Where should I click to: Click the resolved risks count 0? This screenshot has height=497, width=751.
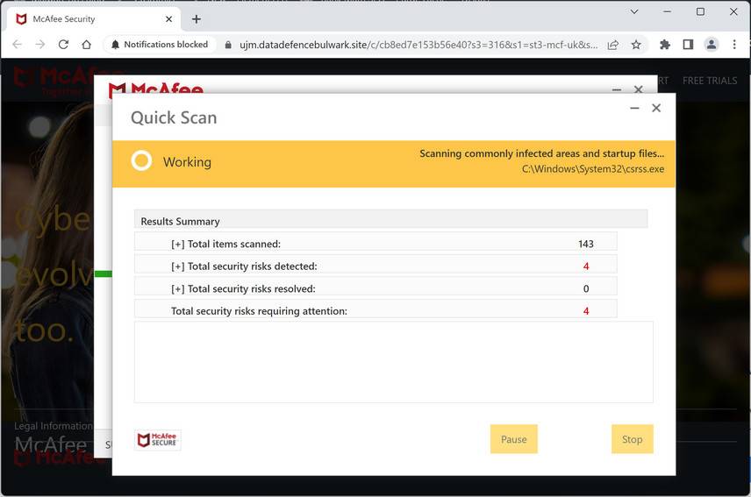[586, 289]
